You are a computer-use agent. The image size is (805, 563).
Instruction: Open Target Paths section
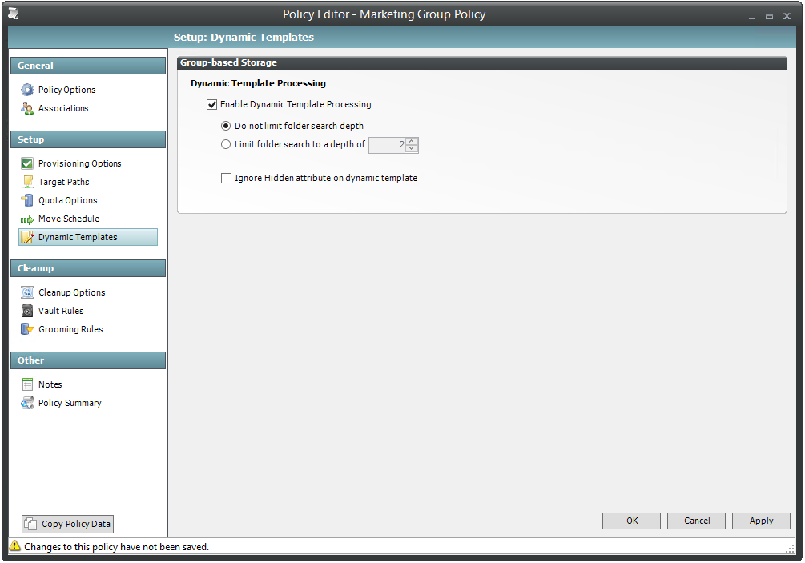coord(63,182)
